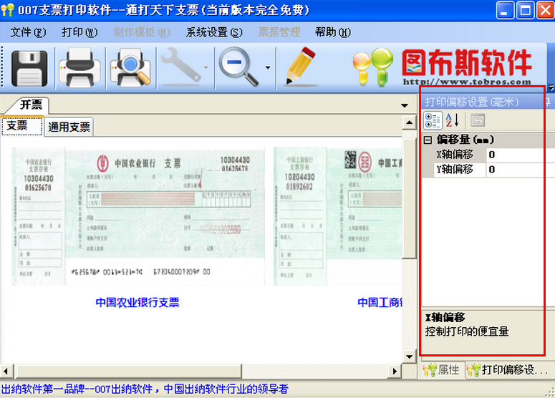
Task: Click the X轴偏移 value field
Action: [x=521, y=155]
